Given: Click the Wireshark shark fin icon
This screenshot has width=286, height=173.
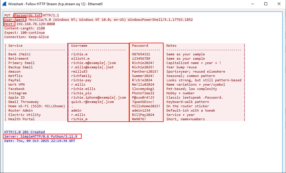Looking at the screenshot, I should 4,4.
